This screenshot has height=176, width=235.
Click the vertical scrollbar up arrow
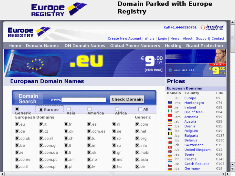point(232,22)
